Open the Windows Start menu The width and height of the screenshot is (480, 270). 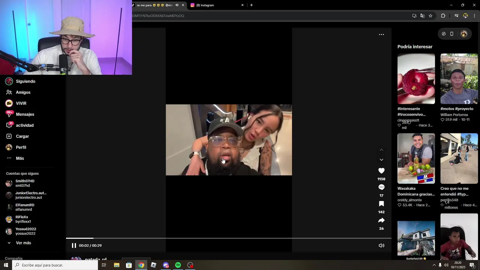(x=6, y=265)
